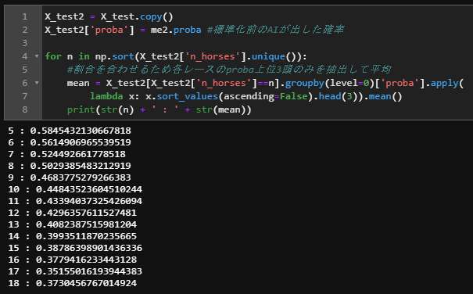473x294 pixels.
Task: Click the apply( call on line 6
Action: coord(446,83)
